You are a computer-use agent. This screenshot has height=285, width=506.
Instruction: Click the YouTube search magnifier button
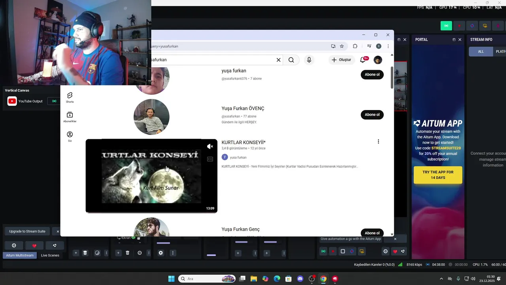click(291, 60)
